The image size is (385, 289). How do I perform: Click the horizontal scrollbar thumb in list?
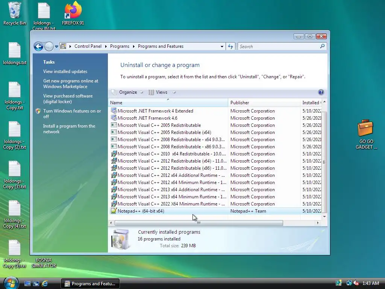[x=199, y=223]
